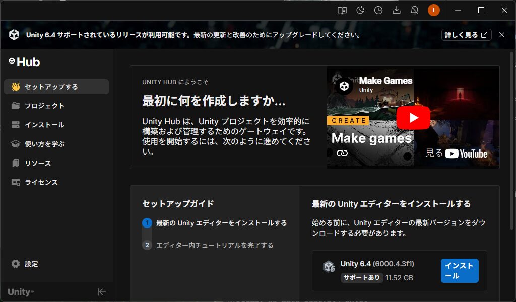The height and width of the screenshot is (302, 516).
Task: Go to the インストール sidebar item
Action: 44,125
